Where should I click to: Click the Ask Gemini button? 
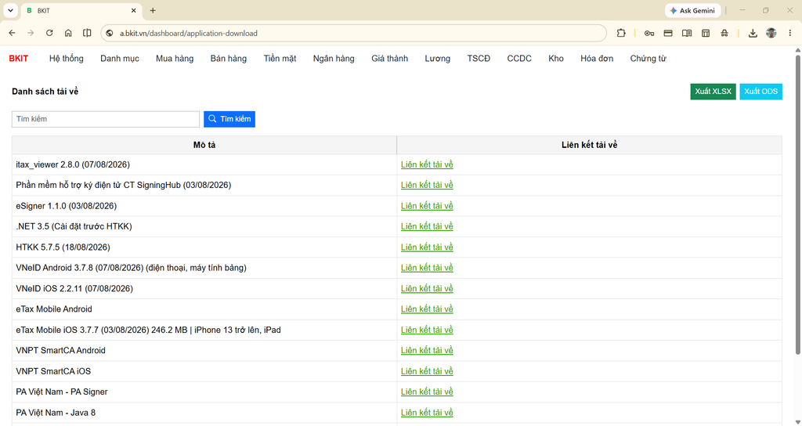[692, 11]
